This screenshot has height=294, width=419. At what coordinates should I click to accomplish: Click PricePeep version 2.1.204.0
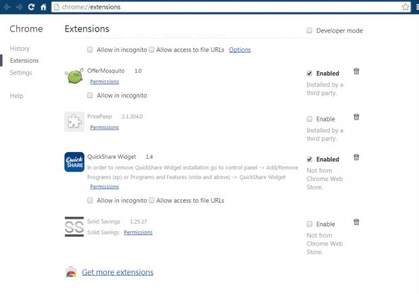pyautogui.click(x=132, y=116)
